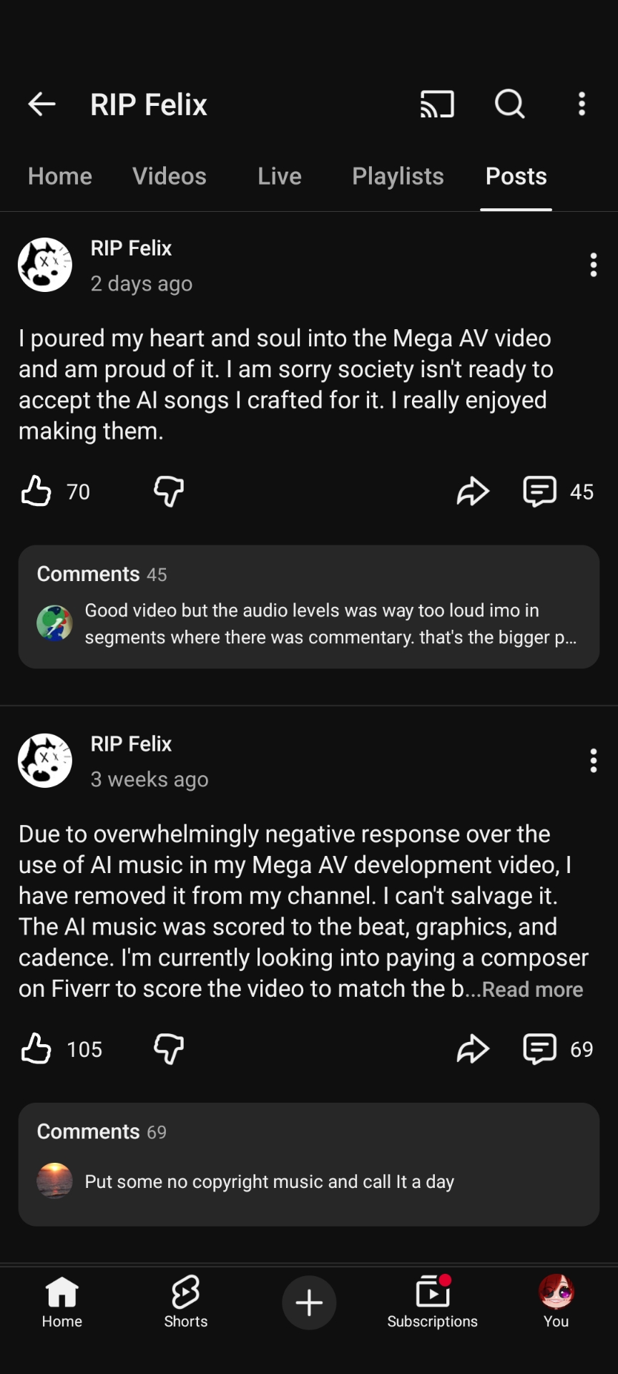Tap RIP Felix avatar on first post
The width and height of the screenshot is (618, 1374).
(45, 265)
